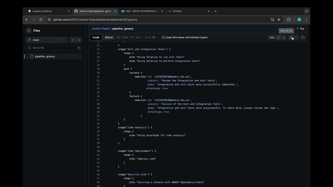Open the symbols panel icon
The width and height of the screenshot is (333, 187).
[303, 37]
